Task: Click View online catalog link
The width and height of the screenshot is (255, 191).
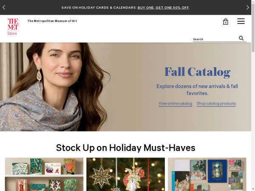Action: click(175, 104)
